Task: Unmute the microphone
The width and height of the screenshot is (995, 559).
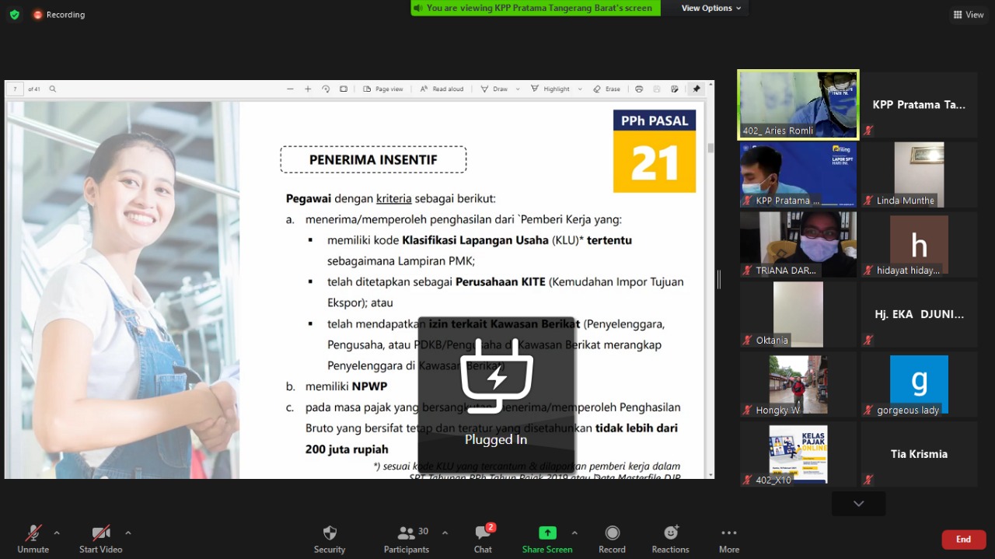Action: (33, 539)
